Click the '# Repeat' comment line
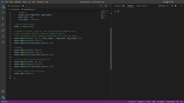The image size is (184, 103). [x=18, y=48]
